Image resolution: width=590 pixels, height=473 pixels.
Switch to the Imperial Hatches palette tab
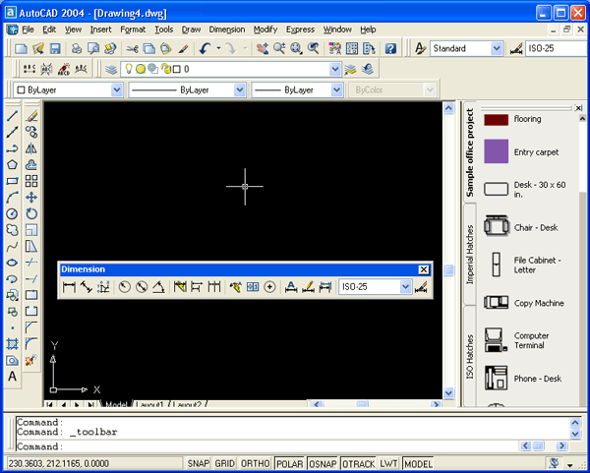pos(470,254)
